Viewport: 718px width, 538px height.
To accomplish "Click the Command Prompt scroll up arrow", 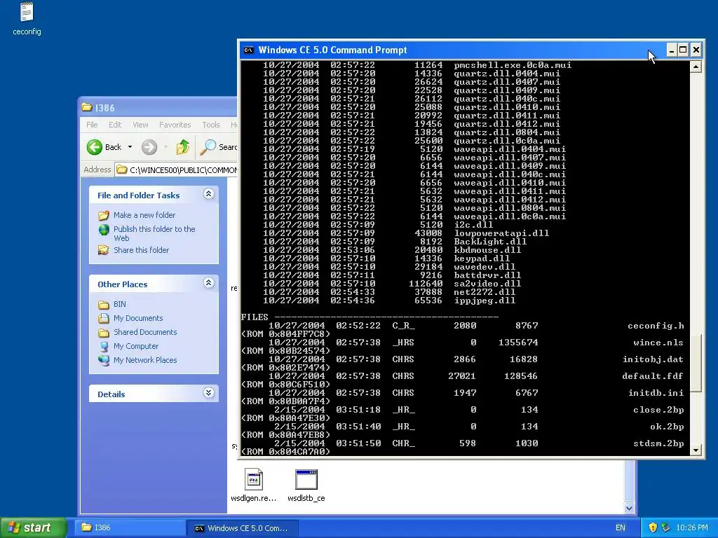I will [696, 67].
